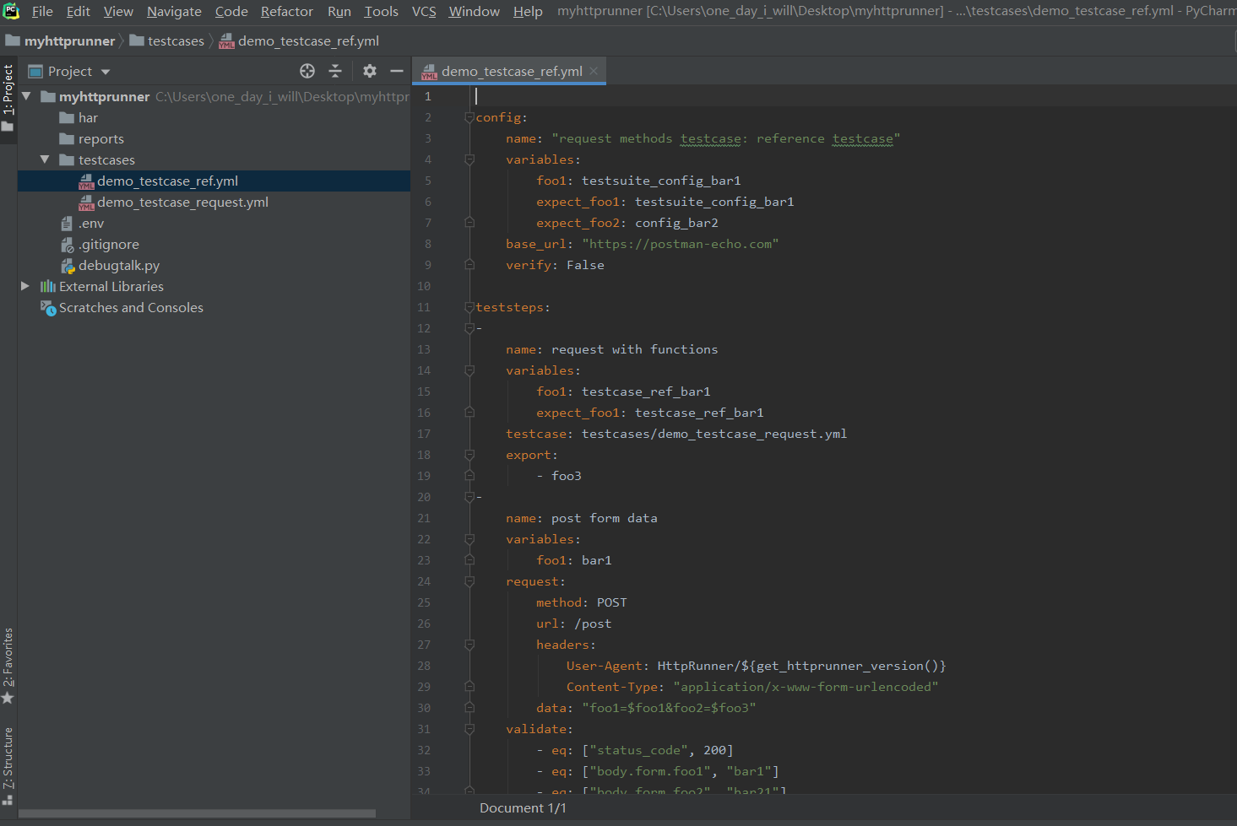Toggle the 2: Favorites tool window button

click(x=8, y=665)
